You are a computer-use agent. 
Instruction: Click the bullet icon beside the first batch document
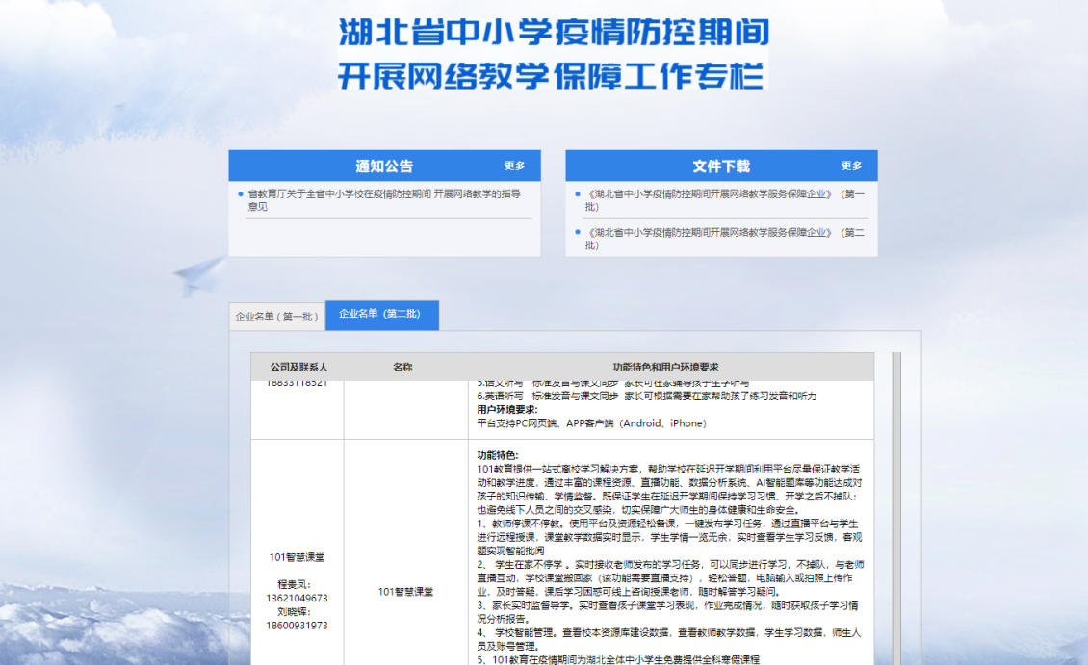point(575,196)
